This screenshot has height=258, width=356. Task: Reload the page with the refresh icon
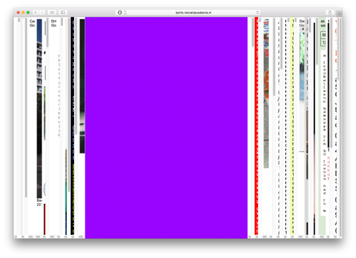(257, 13)
